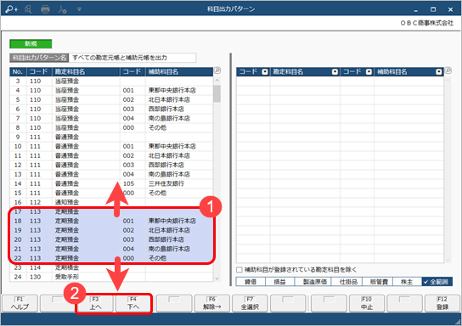
Task: Click the F12 登録 button
Action: tap(442, 303)
